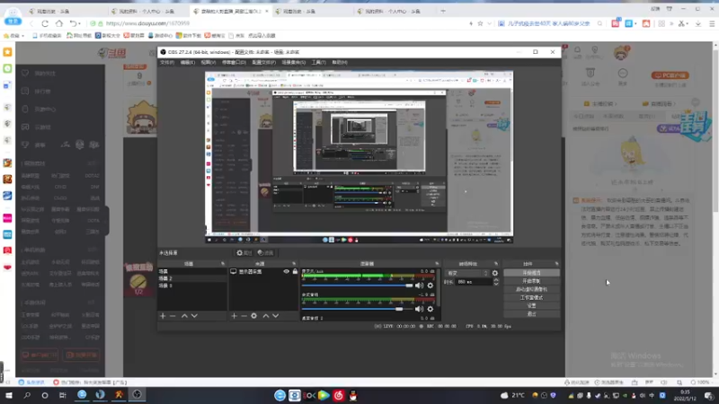The image size is (719, 404).
Task: Open OBS File menu
Action: [x=167, y=62]
